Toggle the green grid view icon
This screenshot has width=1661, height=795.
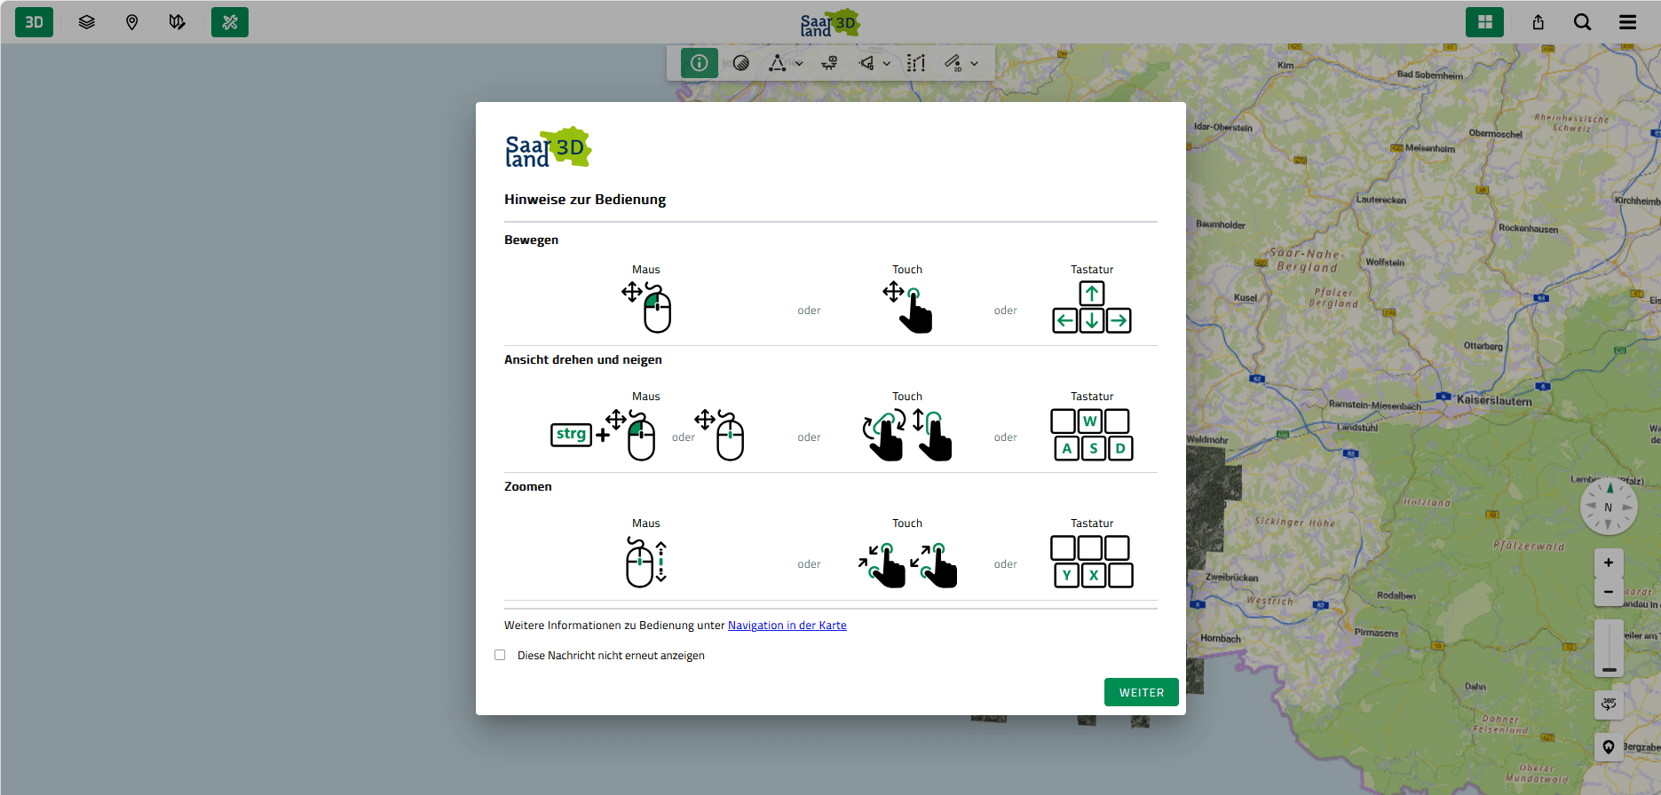point(1484,22)
